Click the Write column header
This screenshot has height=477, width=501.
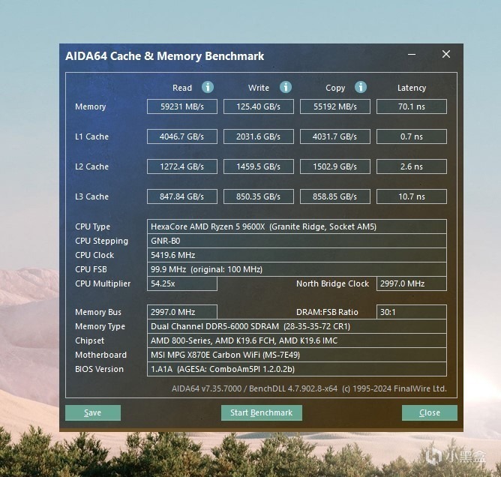point(259,88)
